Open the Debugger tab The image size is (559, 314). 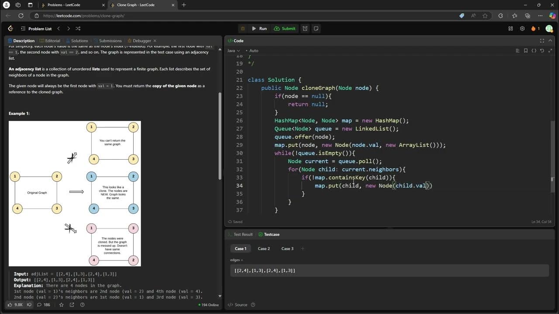point(139,41)
